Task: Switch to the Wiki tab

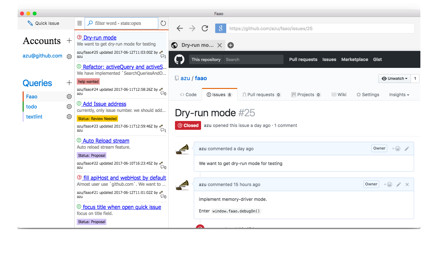Action: click(339, 95)
